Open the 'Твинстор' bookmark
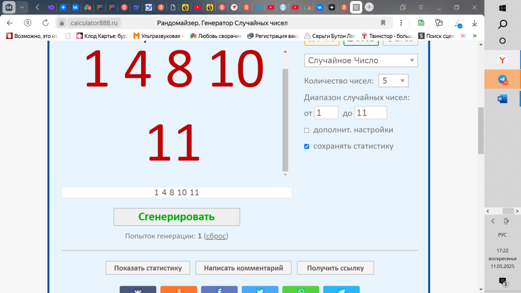 (x=387, y=36)
